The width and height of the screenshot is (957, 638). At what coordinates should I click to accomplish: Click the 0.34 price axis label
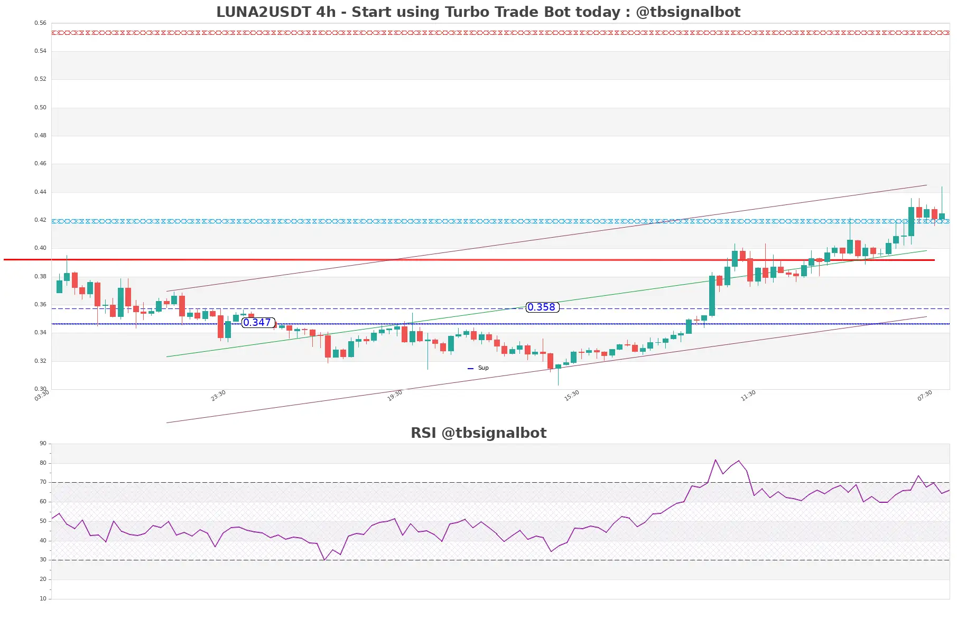tap(40, 333)
